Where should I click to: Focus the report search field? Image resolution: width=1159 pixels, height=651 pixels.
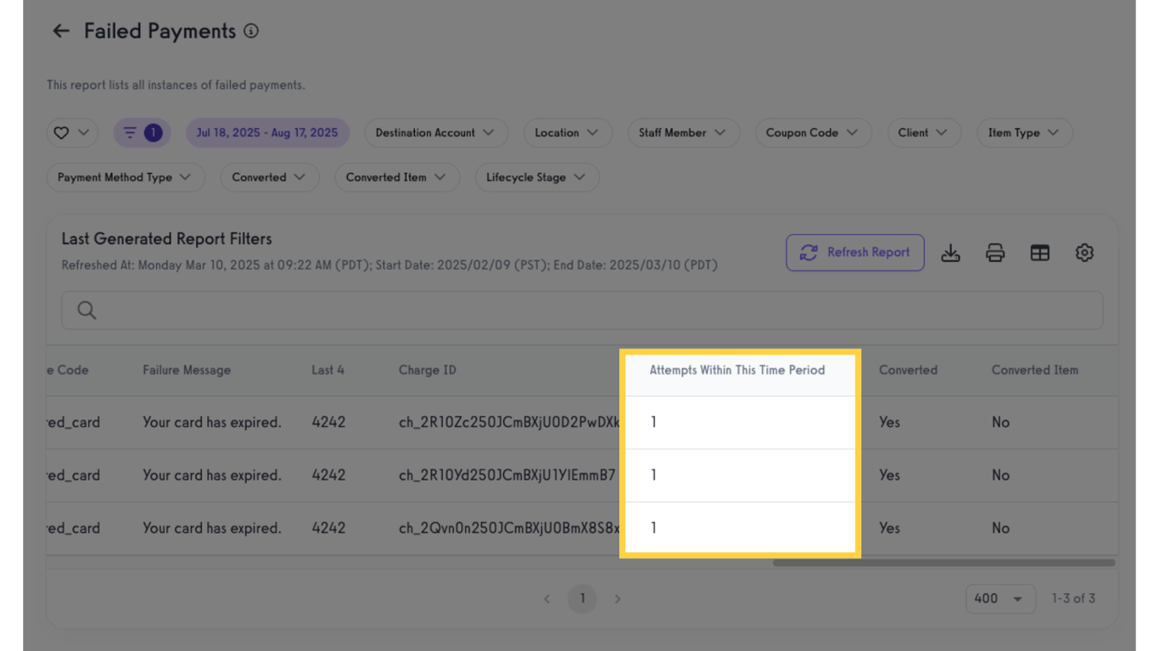tap(582, 310)
